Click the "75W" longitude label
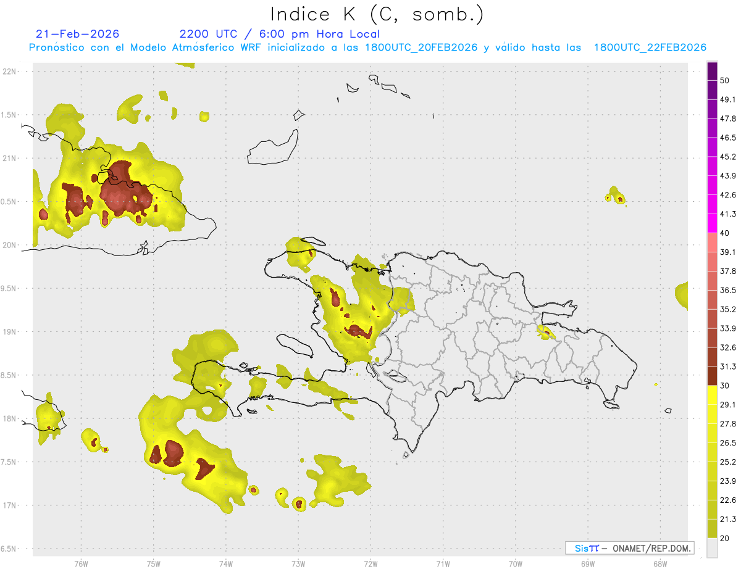Image resolution: width=741 pixels, height=572 pixels. point(154,564)
